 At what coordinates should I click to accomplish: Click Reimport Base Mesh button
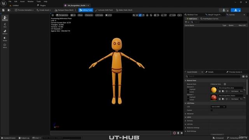pos(64,10)
